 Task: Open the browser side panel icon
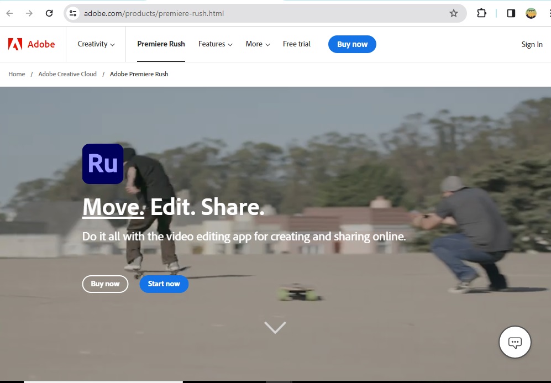511,13
